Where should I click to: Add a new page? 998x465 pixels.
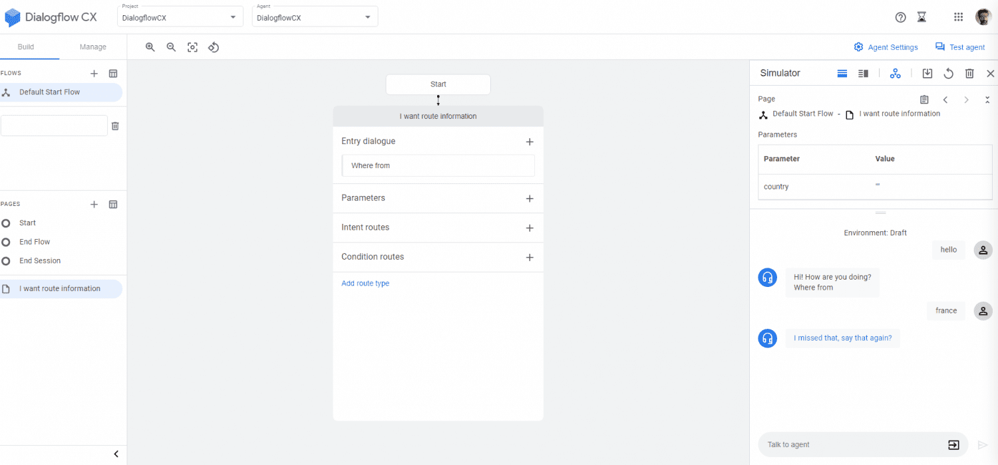[x=94, y=204]
